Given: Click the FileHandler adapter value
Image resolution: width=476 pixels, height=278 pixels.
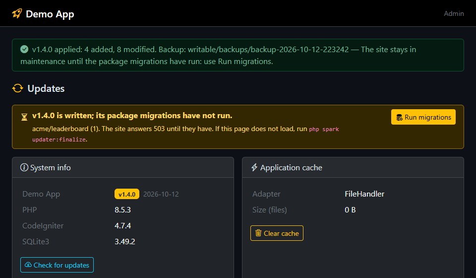Looking at the screenshot, I should point(364,194).
